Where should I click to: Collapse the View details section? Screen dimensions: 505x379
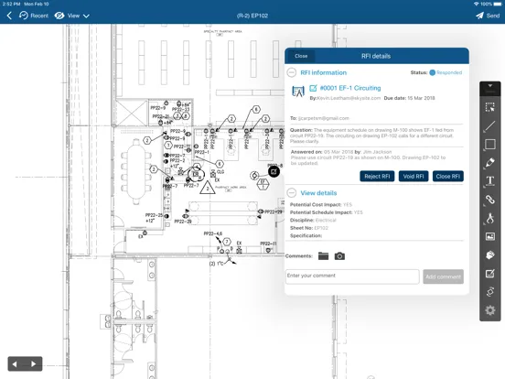click(292, 193)
